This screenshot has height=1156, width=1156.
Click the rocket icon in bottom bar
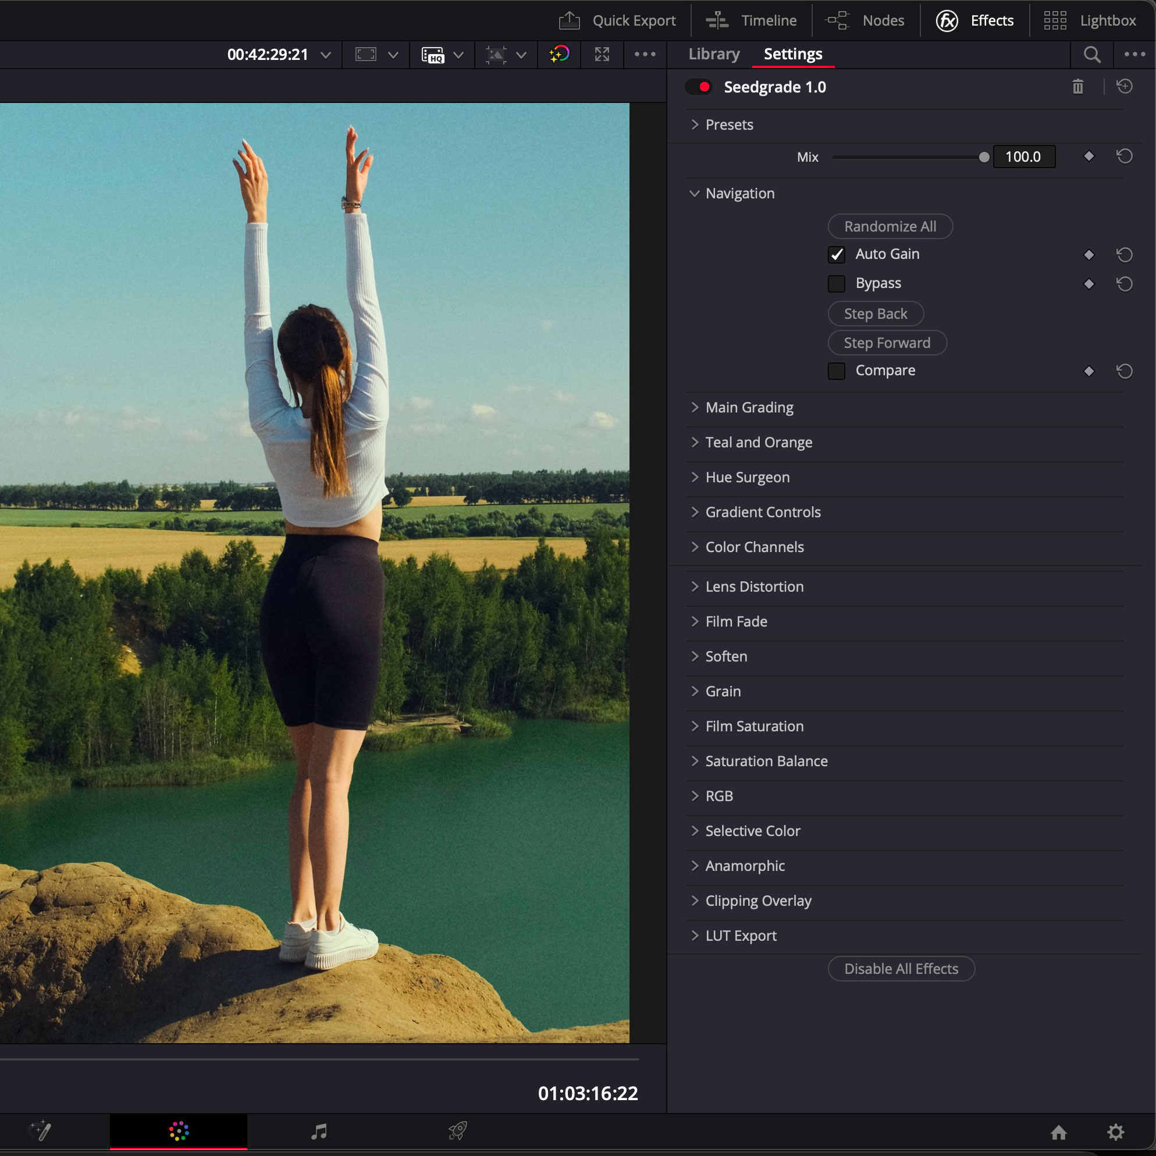point(458,1132)
